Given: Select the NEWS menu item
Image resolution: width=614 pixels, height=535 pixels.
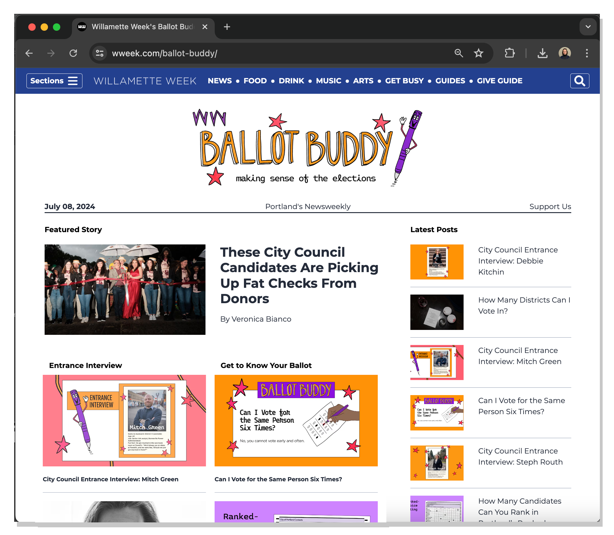Looking at the screenshot, I should 220,81.
